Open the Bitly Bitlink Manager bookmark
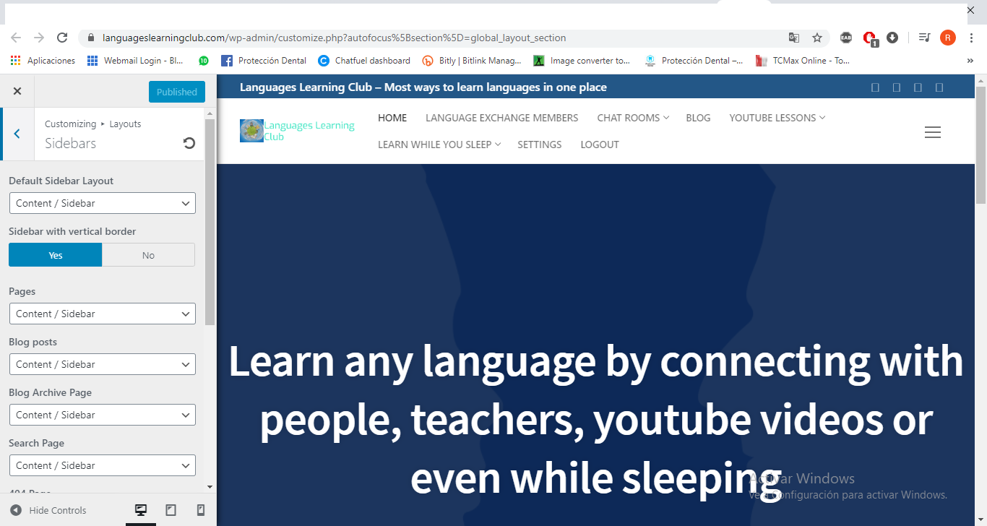 click(472, 61)
